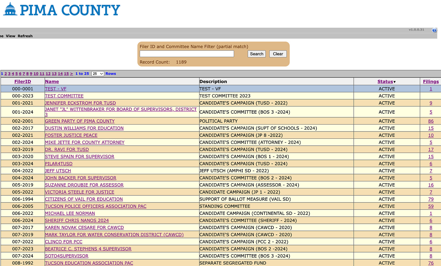Open JENNIFER ECKSTROM FOR TUSD link
The image size is (441, 266).
[x=80, y=103]
